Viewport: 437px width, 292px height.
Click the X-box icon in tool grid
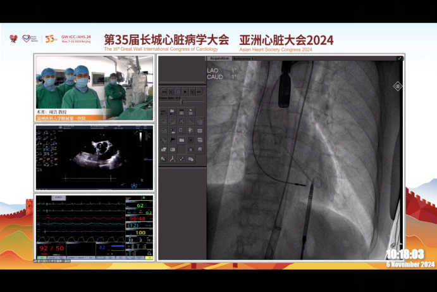tap(190, 140)
